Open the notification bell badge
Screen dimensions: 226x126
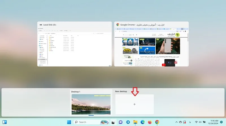click(221, 122)
